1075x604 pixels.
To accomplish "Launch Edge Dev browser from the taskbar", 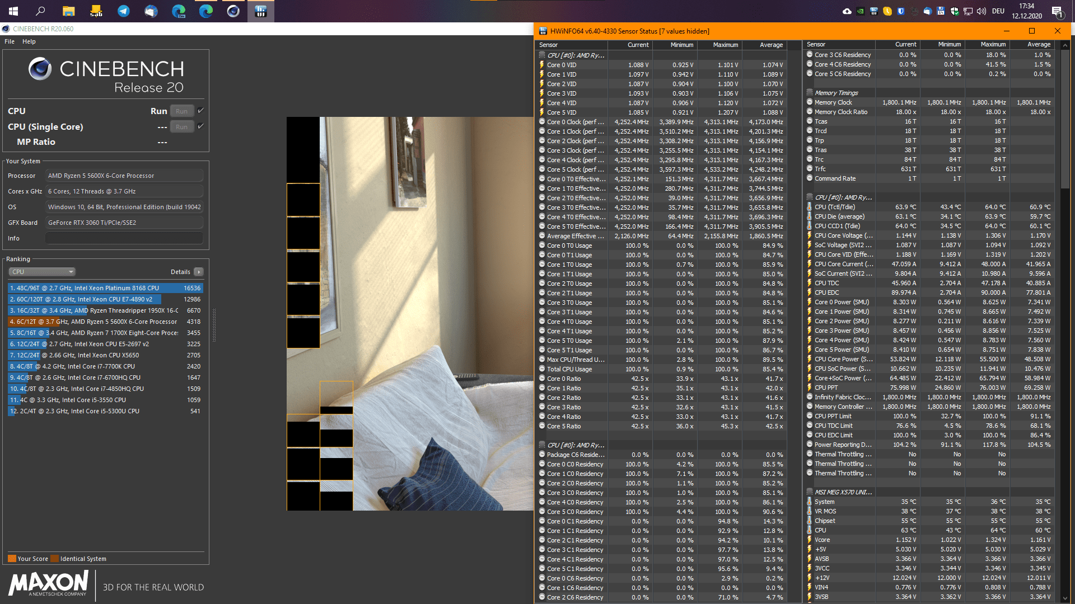I will click(x=178, y=11).
